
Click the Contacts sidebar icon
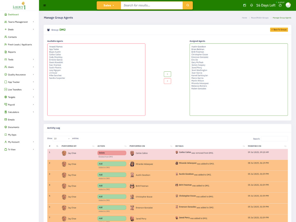pyautogui.click(x=6, y=37)
